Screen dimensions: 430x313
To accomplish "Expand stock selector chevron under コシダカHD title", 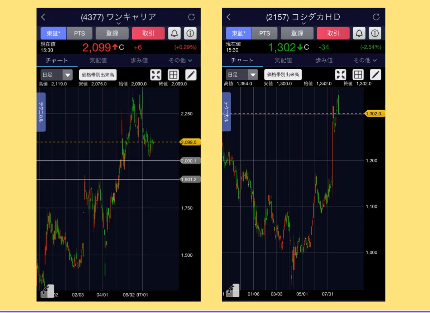I will pos(304,24).
